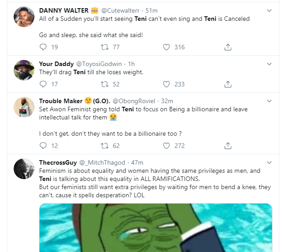Image resolution: width=282 pixels, height=252 pixels.
Task: Open more options on DANNY WALTER's tweet
Action: pyautogui.click(x=269, y=10)
